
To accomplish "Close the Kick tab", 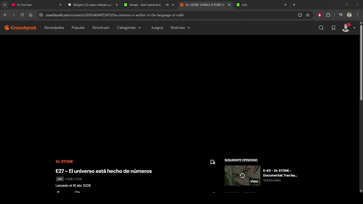I will click(x=285, y=5).
